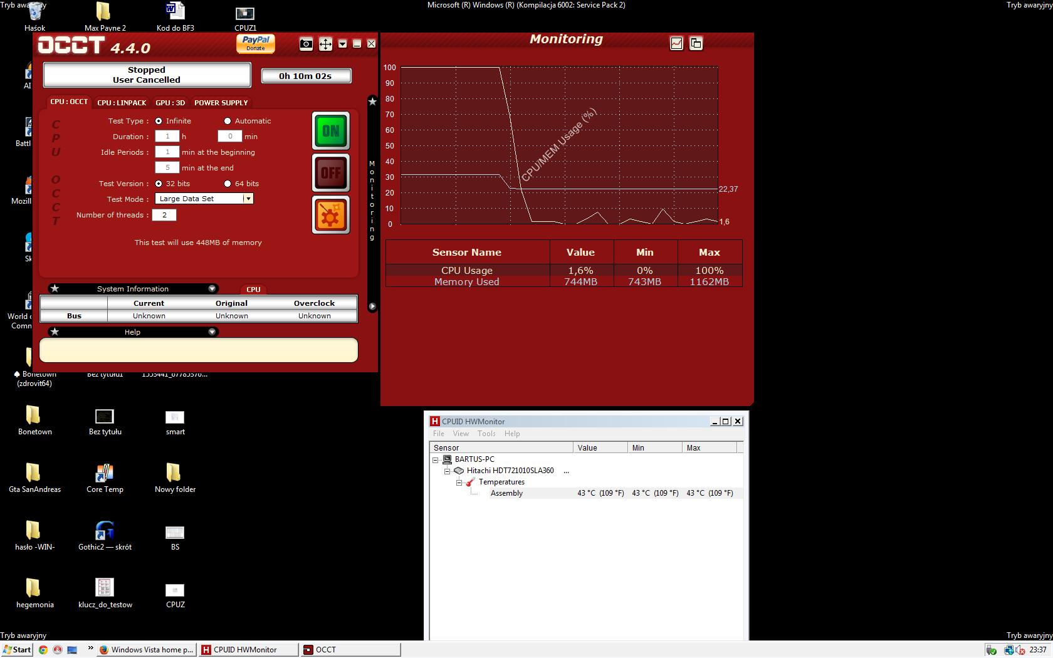Open the graph view icon in Monitoring

click(676, 43)
